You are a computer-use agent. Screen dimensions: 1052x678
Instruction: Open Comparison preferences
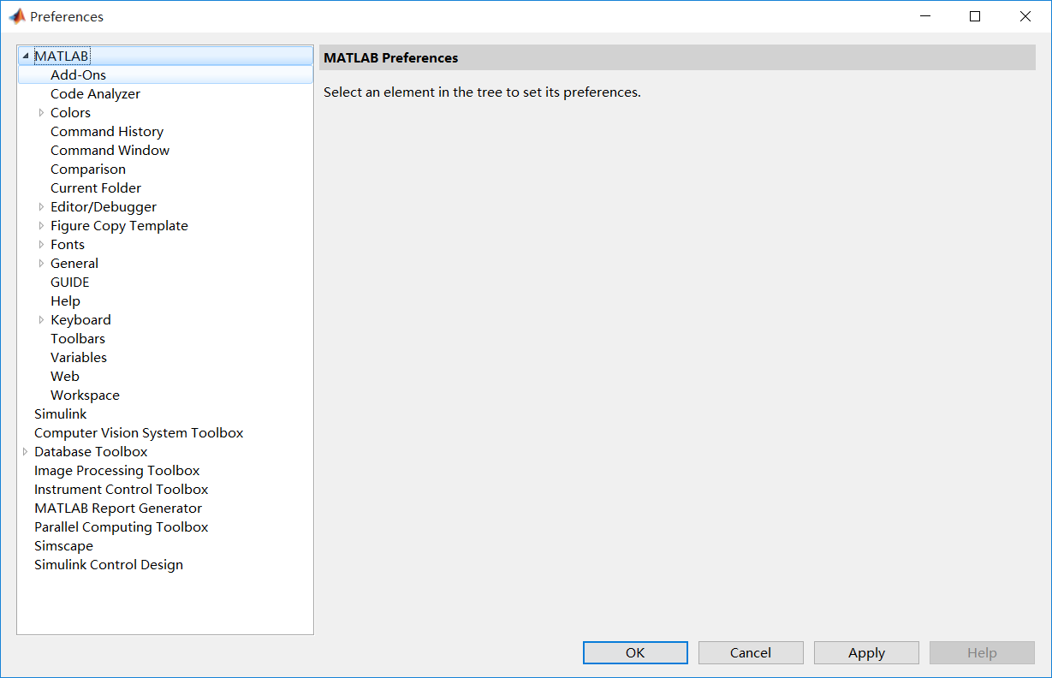point(88,169)
